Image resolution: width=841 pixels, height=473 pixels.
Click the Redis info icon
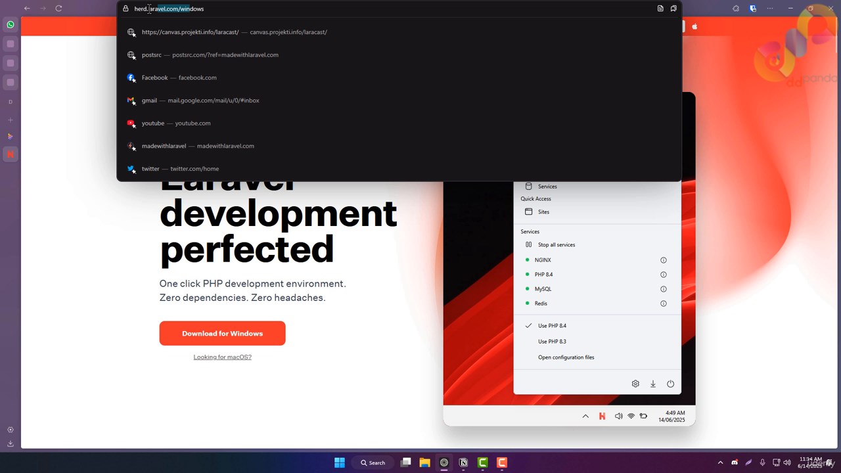(663, 304)
